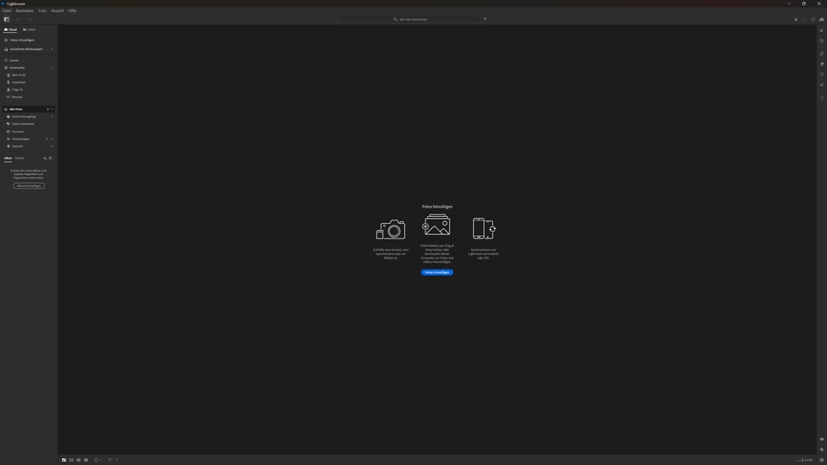This screenshot has height=465, width=827.
Task: Click the drag-and-drop images illustration
Action: pyautogui.click(x=437, y=225)
